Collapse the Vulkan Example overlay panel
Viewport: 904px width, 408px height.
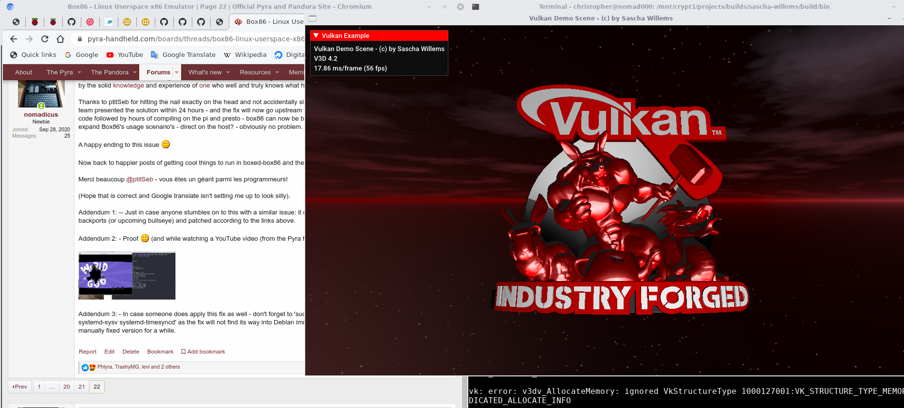point(316,35)
